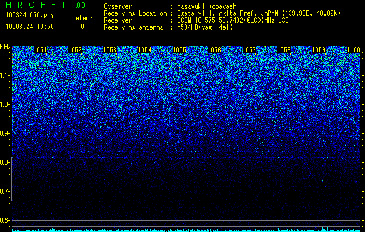
Task: Click the 1052 time marker
Action: [x=75, y=50]
